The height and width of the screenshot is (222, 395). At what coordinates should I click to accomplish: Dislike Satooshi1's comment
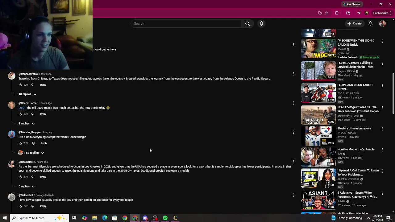[x=33, y=206]
